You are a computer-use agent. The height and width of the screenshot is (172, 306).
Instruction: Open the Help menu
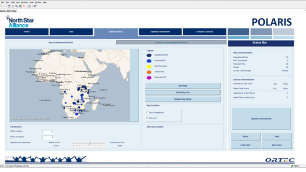(45, 2)
